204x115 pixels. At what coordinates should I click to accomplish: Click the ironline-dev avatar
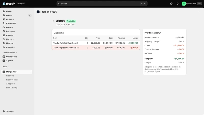click(184, 4)
